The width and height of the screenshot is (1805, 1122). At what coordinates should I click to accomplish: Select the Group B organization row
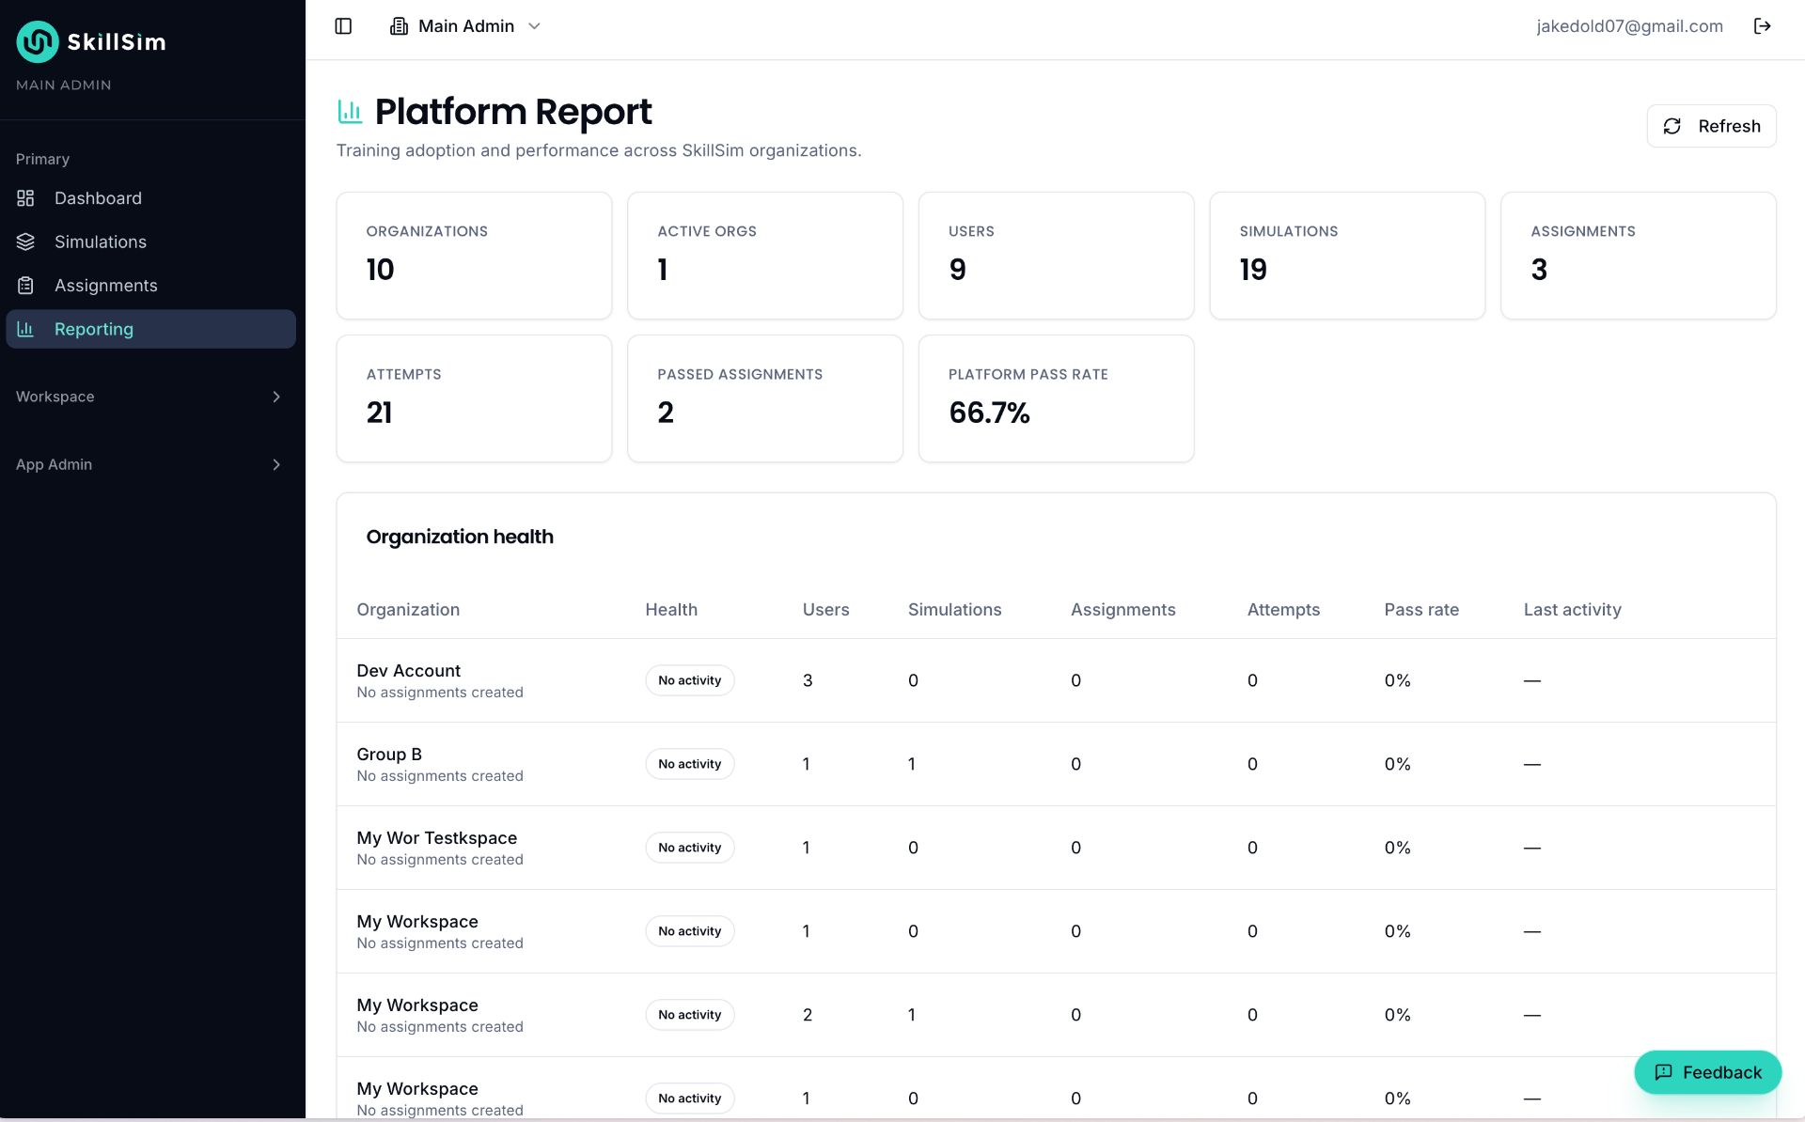click(x=1056, y=764)
